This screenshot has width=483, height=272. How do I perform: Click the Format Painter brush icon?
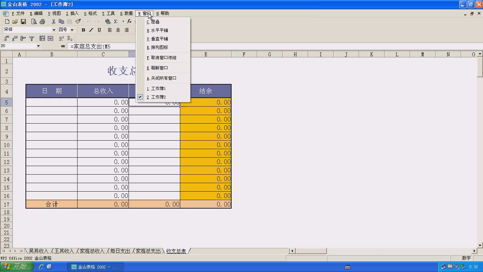78,22
